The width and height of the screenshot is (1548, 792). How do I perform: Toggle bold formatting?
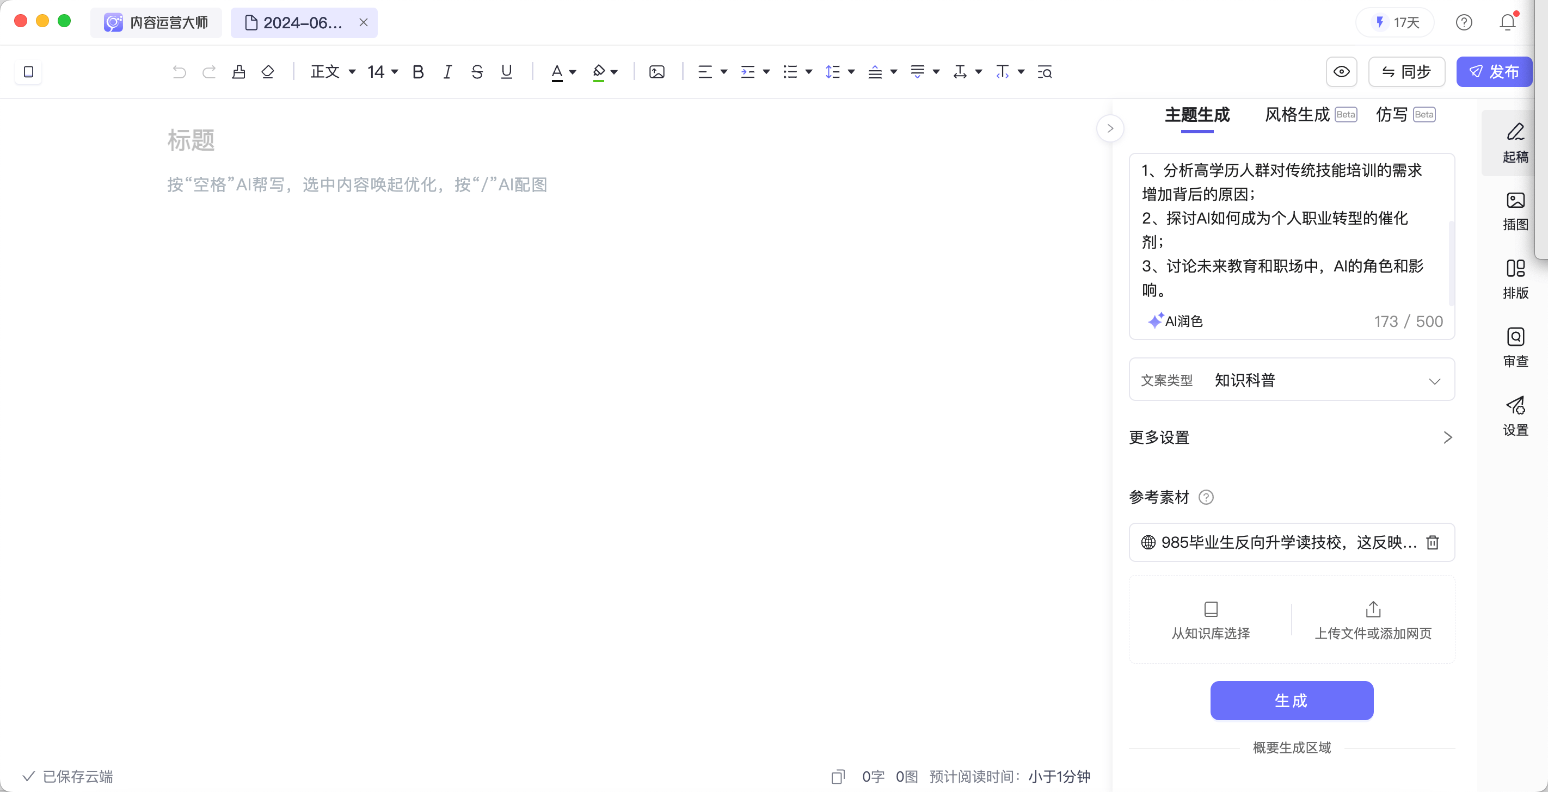pyautogui.click(x=418, y=72)
